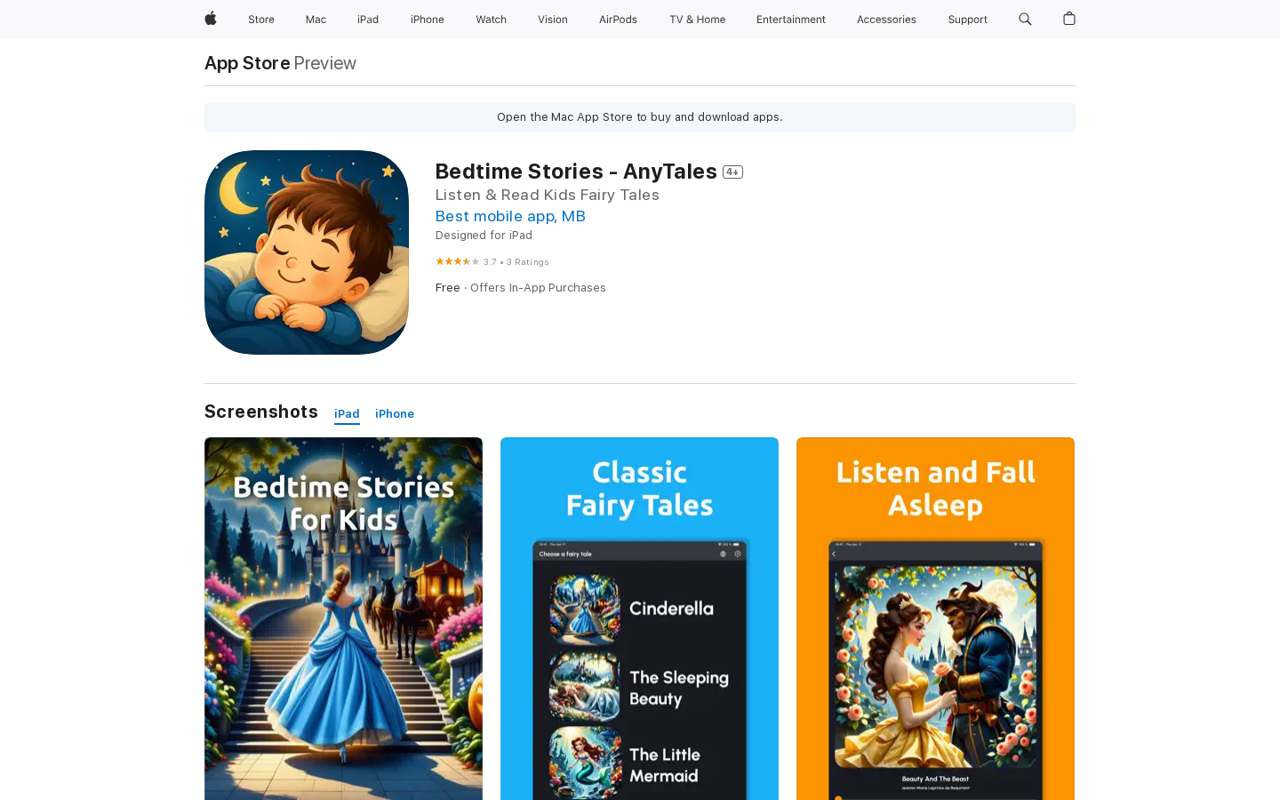Click the Apple logo icon
Viewport: 1280px width, 800px height.
click(211, 19)
